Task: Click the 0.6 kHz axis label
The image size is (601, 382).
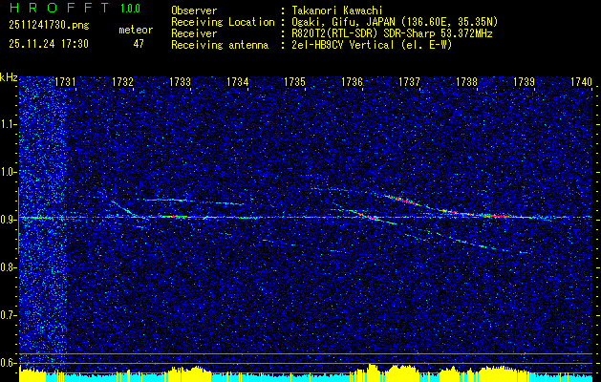Action: click(8, 363)
